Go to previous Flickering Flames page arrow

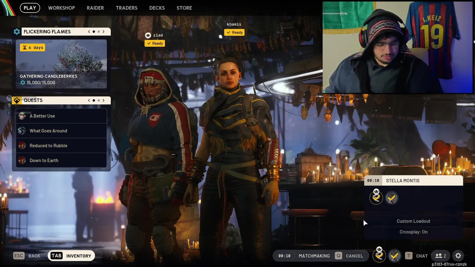pyautogui.click(x=89, y=32)
